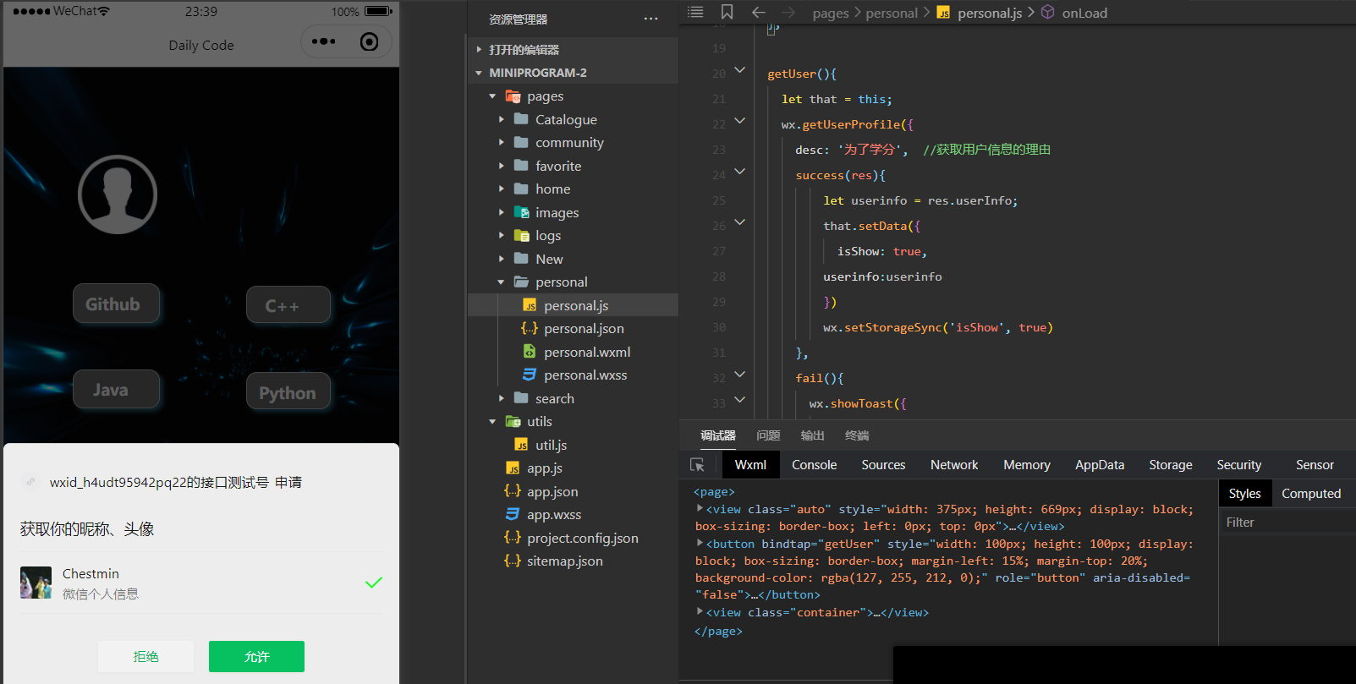The width and height of the screenshot is (1356, 684).
Task: Expand the favorite folder
Action: click(501, 166)
